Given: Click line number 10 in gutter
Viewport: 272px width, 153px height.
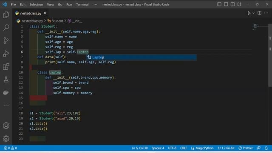Looking at the screenshot, I should 21,72.
